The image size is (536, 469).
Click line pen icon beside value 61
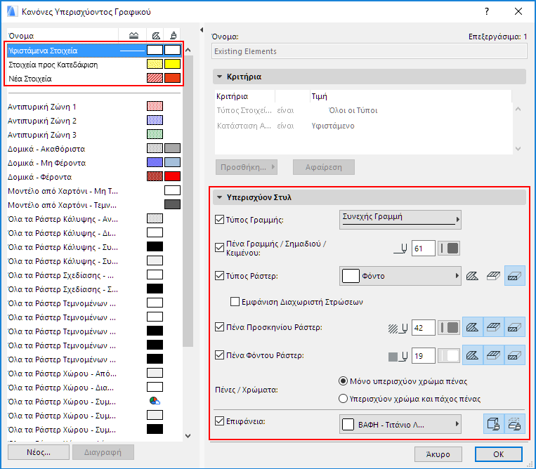[x=400, y=249]
